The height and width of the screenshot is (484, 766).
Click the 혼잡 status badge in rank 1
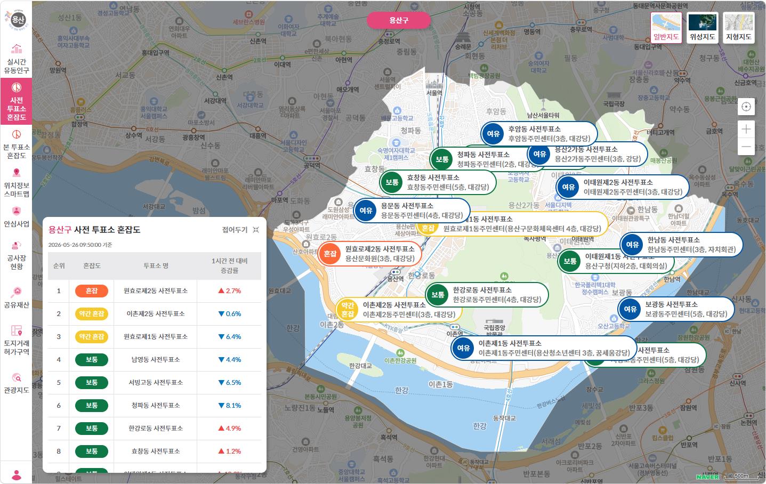pyautogui.click(x=92, y=291)
